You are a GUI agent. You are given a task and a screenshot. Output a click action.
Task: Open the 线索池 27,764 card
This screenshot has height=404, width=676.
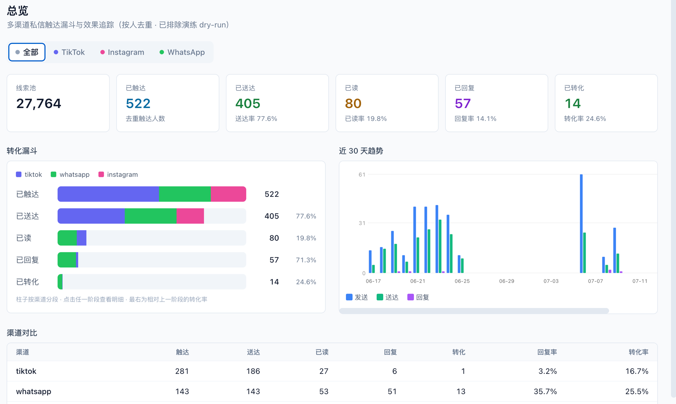(x=58, y=103)
